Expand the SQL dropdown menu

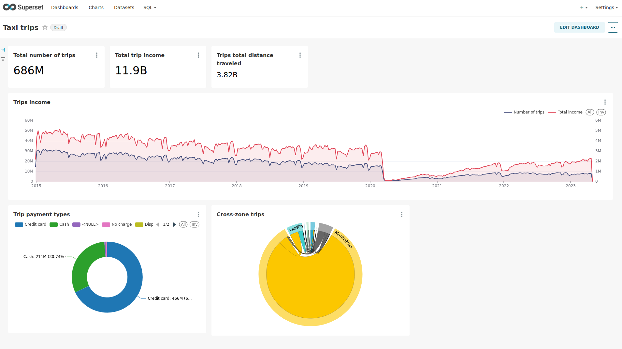(150, 8)
